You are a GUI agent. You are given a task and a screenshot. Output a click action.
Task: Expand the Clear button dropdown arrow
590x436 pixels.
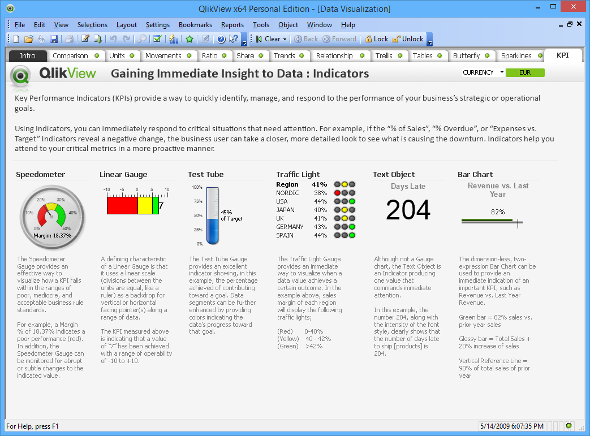coord(285,39)
